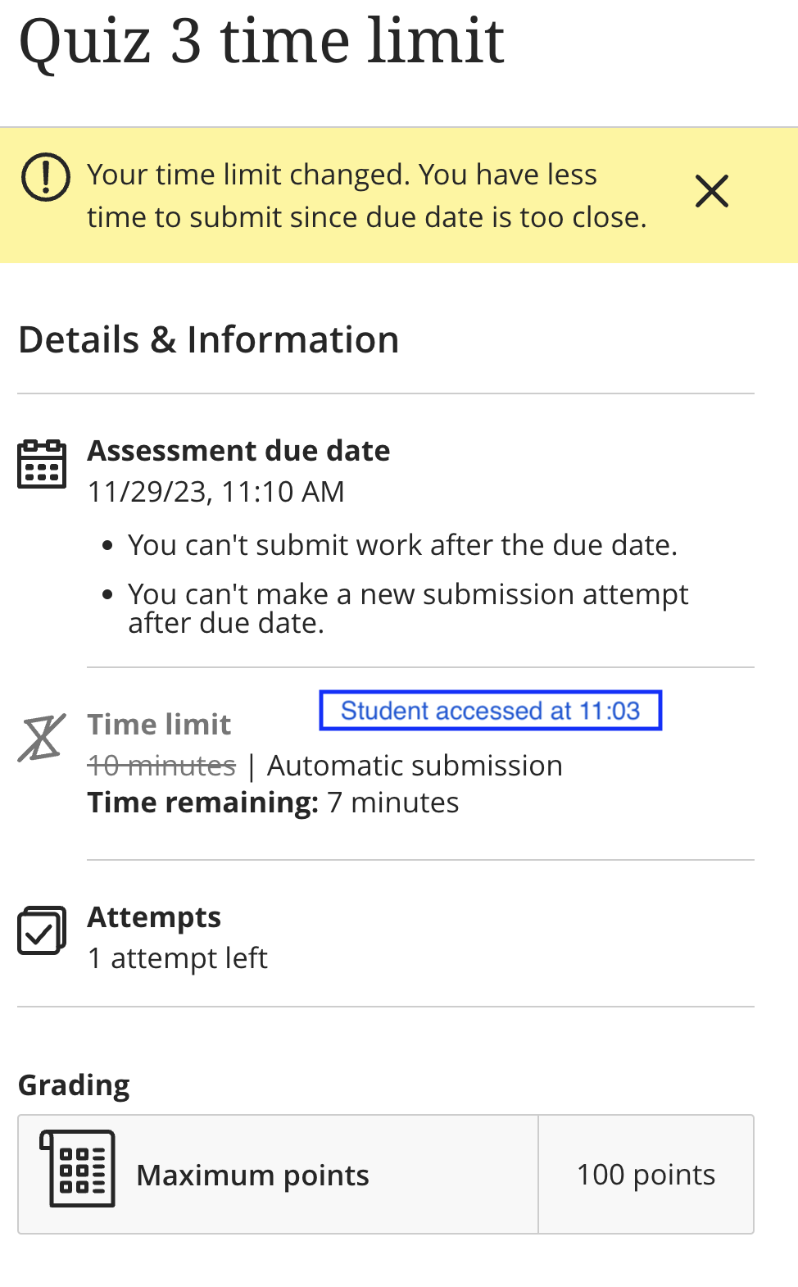This screenshot has height=1287, width=798.
Task: Click the Student accessed at 11:03 annotation box
Action: (490, 711)
